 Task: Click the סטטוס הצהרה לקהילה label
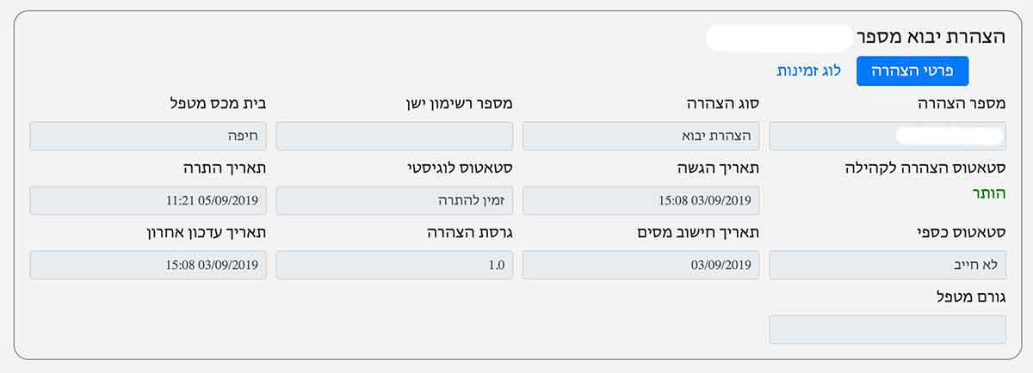click(925, 168)
